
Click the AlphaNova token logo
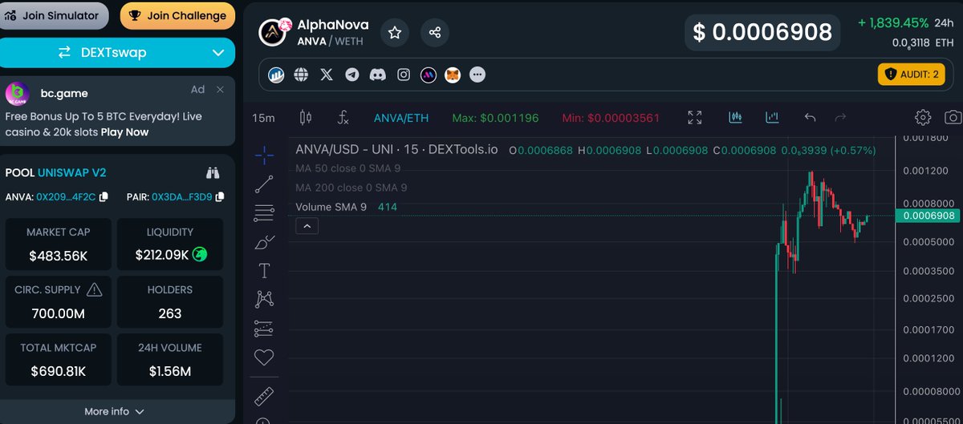click(273, 33)
